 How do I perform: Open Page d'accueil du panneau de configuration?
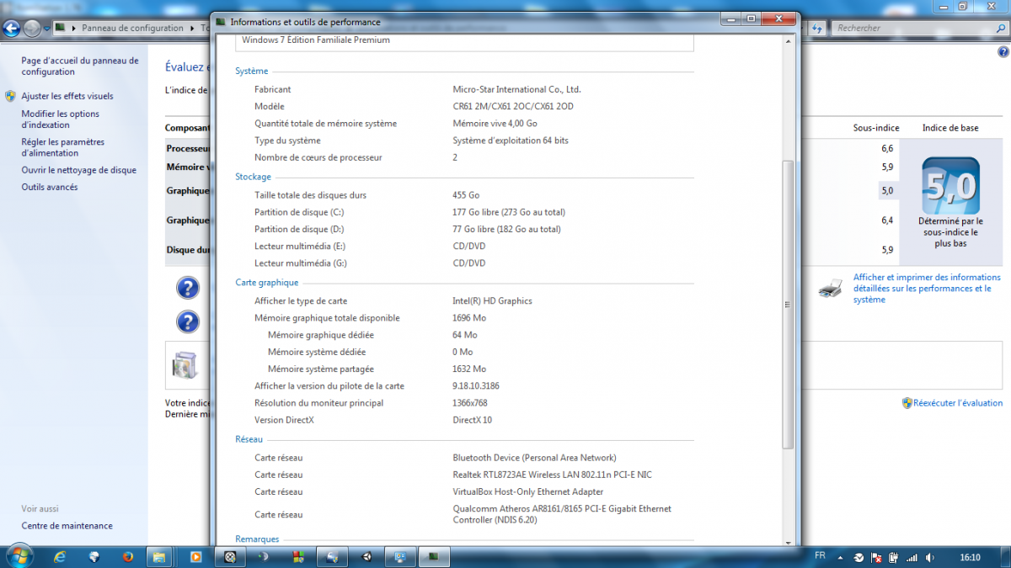click(80, 66)
